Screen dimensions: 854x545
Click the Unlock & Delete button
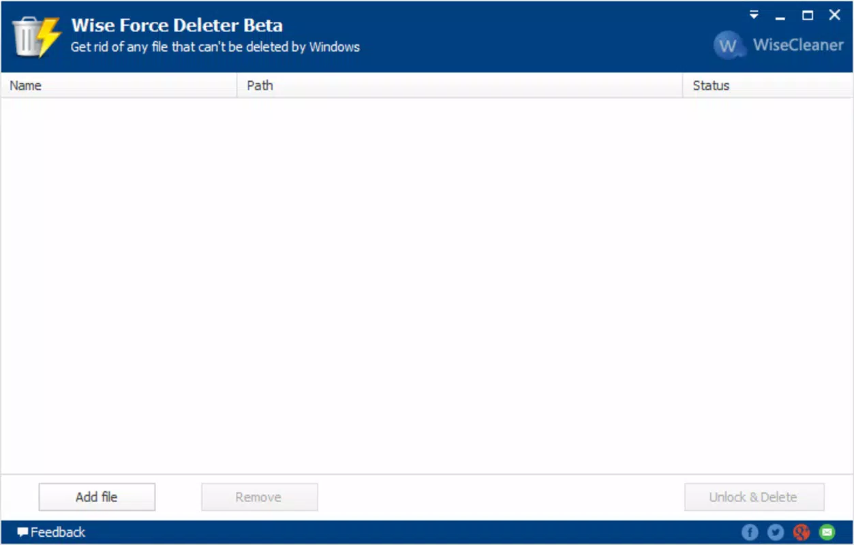coord(754,497)
